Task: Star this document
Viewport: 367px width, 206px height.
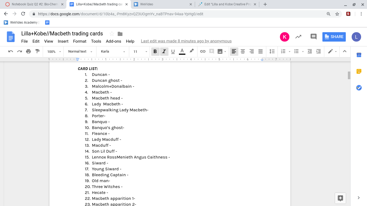Action: pyautogui.click(x=112, y=34)
